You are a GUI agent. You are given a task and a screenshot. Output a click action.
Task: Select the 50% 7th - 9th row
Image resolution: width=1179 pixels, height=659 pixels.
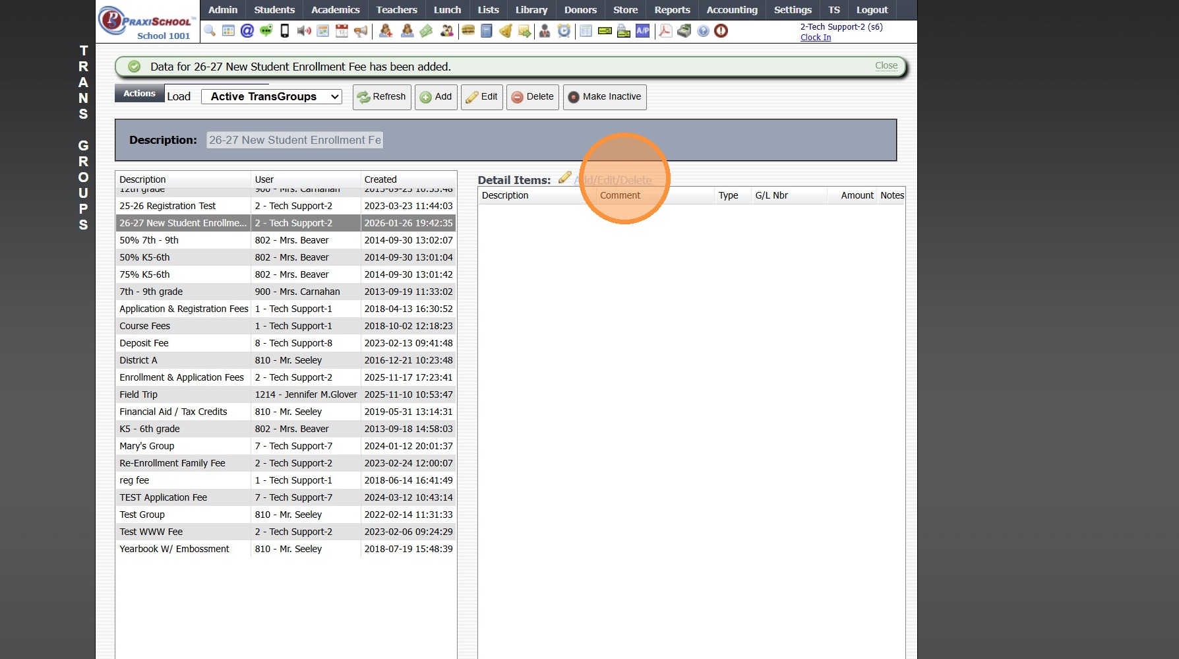click(286, 240)
